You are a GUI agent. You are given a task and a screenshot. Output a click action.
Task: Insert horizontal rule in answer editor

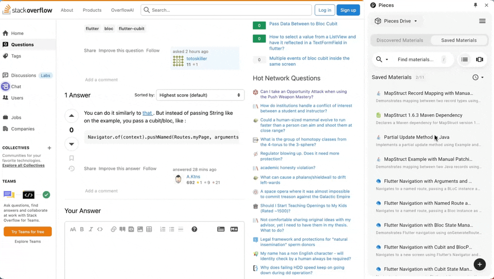[x=181, y=229]
